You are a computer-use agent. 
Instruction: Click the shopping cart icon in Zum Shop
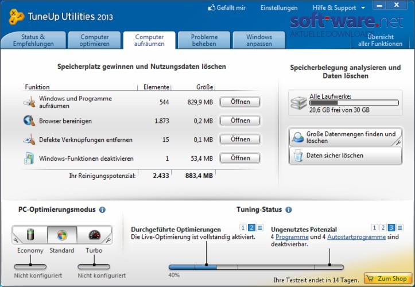coord(370,278)
